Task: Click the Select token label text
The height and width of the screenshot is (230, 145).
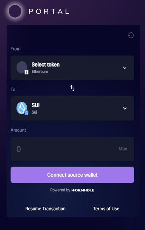Action: [x=46, y=64]
